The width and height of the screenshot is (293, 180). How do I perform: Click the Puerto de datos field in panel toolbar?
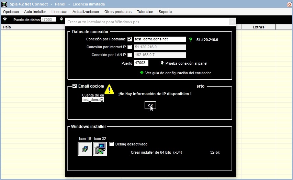coord(48,20)
